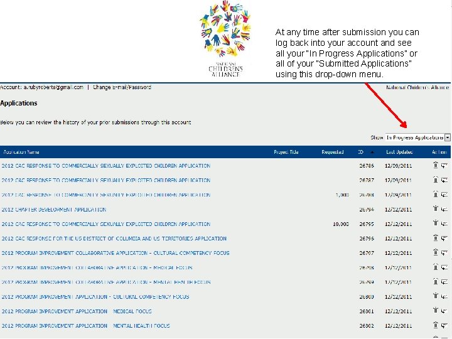Sort by ID column header
The width and height of the screenshot is (452, 339).
point(360,152)
